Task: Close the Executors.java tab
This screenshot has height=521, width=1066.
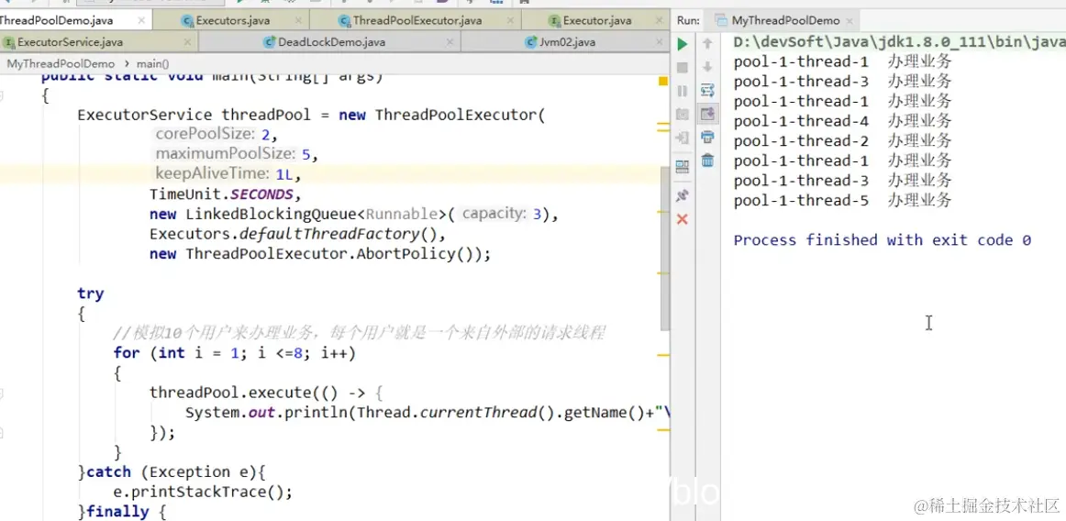Action: (x=298, y=20)
